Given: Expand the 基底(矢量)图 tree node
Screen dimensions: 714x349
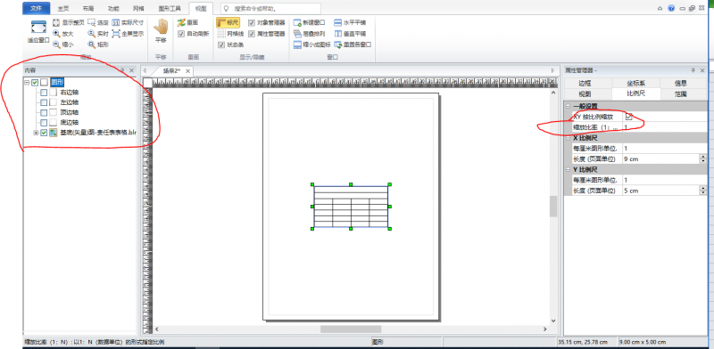Looking at the screenshot, I should pyautogui.click(x=36, y=133).
